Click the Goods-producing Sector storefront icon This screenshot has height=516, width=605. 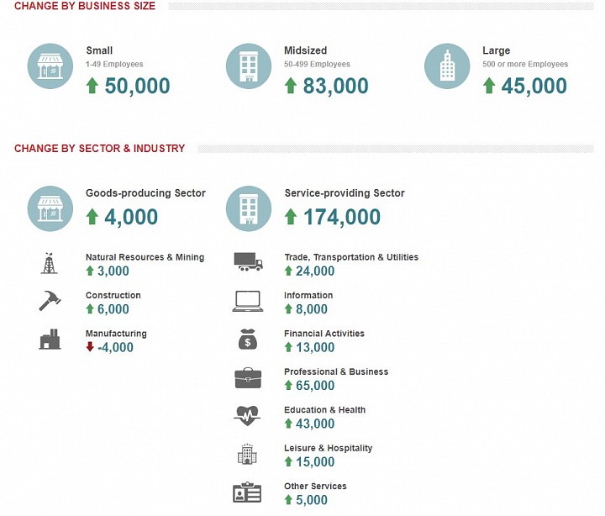[x=50, y=208]
